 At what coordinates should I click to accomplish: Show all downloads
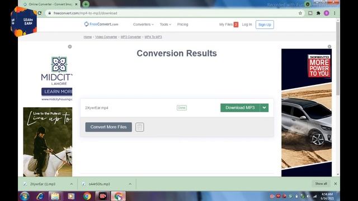[x=321, y=184]
